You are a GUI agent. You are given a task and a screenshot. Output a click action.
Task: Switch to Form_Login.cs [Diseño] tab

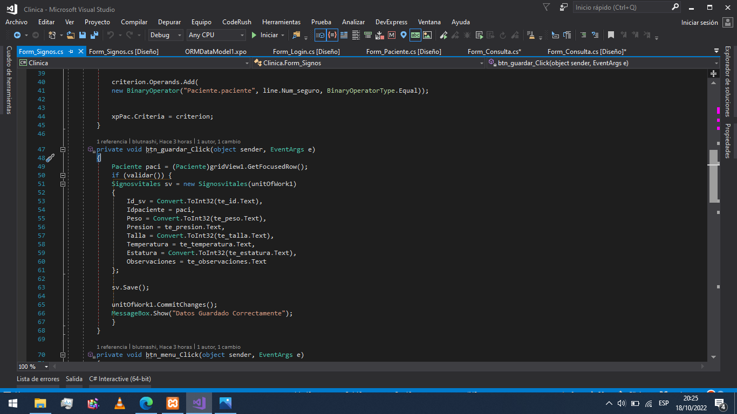pos(306,51)
